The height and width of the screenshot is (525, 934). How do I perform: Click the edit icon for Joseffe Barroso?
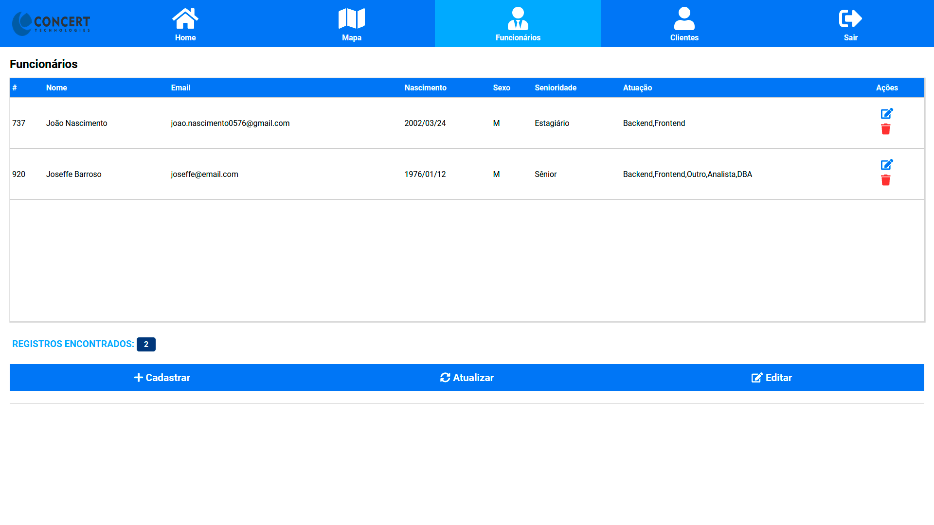(886, 165)
